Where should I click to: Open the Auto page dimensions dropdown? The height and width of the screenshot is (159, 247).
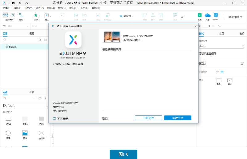click(221, 46)
